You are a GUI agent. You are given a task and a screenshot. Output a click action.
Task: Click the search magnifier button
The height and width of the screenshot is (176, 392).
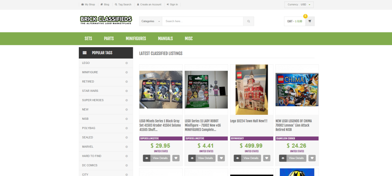(x=248, y=21)
